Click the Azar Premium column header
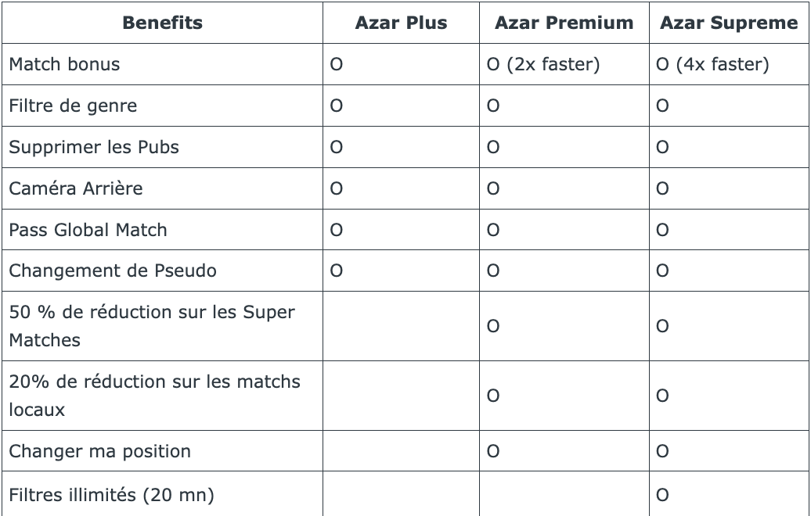Image resolution: width=811 pixels, height=516 pixels. tap(564, 23)
